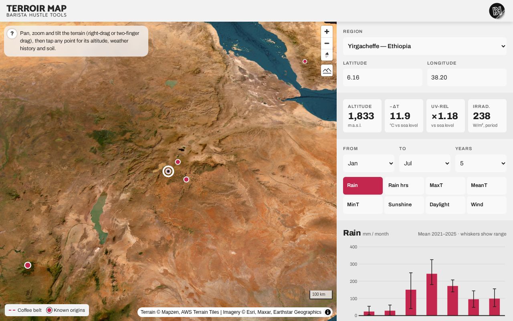Show MaxT temperature chart

(x=445, y=186)
